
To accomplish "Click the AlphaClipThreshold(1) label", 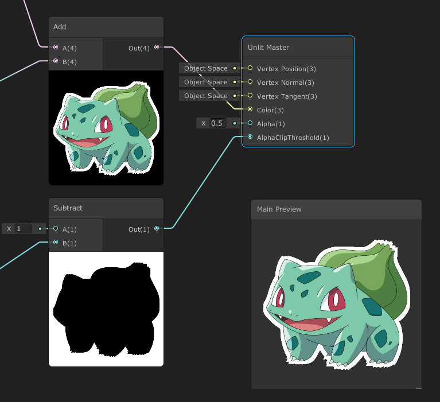I will pyautogui.click(x=293, y=138).
